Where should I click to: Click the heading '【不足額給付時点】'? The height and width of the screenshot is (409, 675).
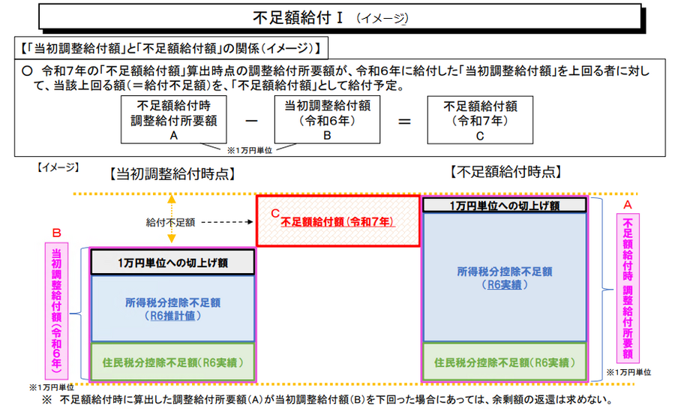pos(506,172)
